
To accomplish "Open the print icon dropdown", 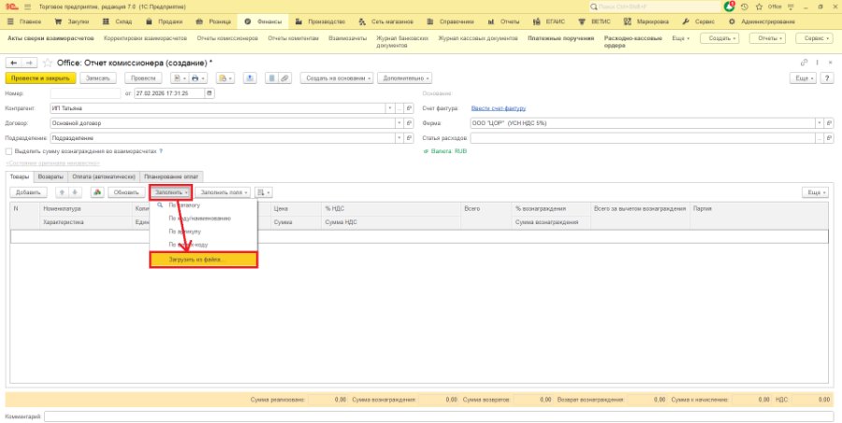I will (x=197, y=78).
